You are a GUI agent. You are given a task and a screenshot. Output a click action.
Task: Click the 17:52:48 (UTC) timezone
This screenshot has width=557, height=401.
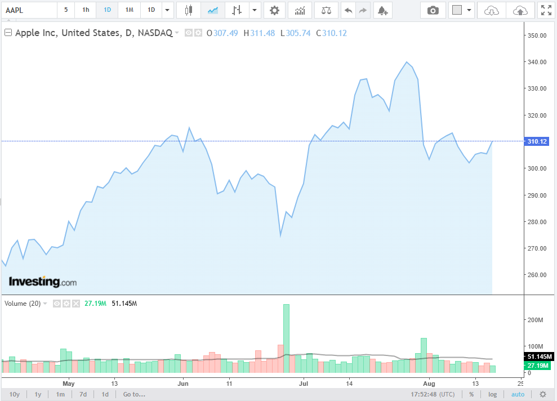433,394
